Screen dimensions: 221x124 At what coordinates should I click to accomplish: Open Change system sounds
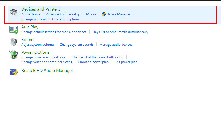[x=77, y=45]
